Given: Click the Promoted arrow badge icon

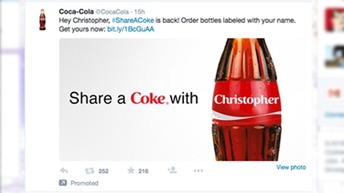Looking at the screenshot, I should coord(63,182).
